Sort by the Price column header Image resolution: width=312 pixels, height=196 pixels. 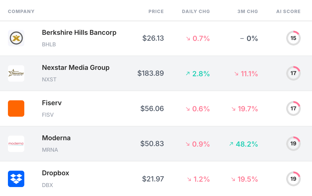(x=156, y=12)
